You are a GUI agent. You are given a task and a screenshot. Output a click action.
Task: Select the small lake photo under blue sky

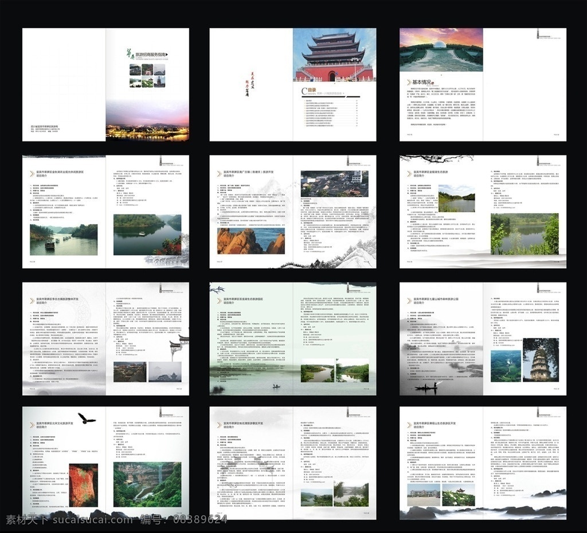[x=456, y=198]
